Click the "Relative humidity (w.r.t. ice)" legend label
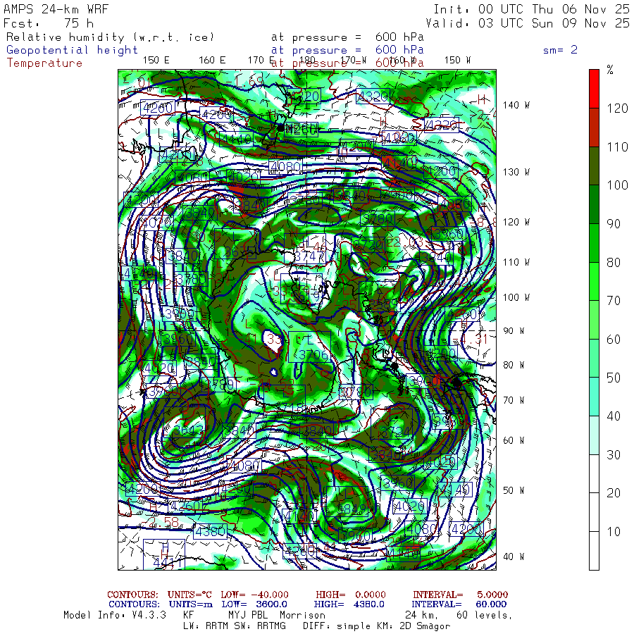Viewport: 634px width, 634px height. tap(110, 37)
